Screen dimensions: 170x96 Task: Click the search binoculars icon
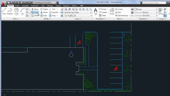[x=168, y=3]
